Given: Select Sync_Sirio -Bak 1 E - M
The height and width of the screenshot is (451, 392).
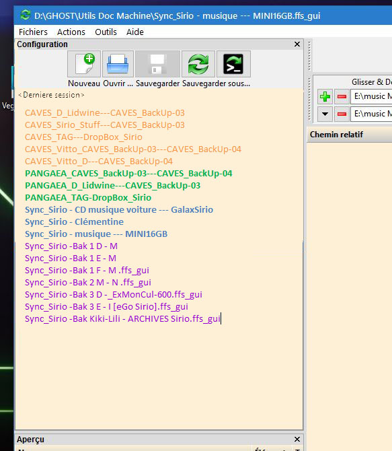Looking at the screenshot, I should coord(71,258).
